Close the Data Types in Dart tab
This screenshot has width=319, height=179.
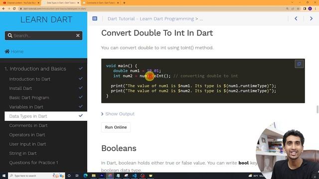tap(78, 3)
